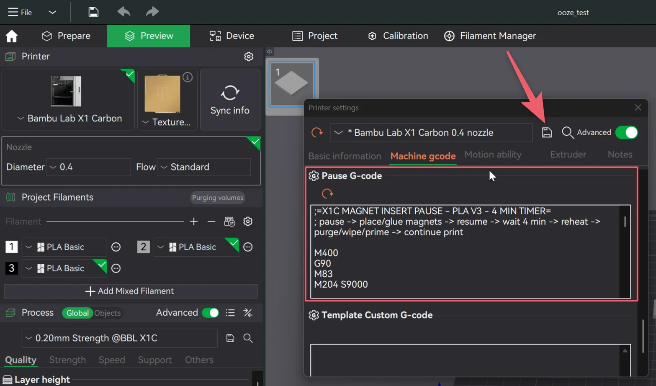Open the File menu
Viewport: 656px width, 386px height.
point(20,12)
